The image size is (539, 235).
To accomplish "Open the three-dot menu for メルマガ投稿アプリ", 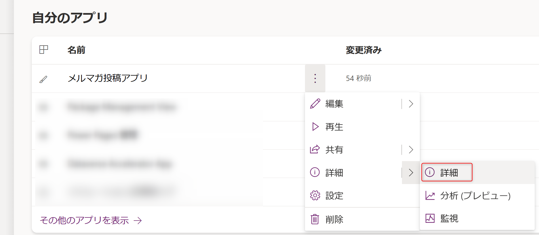I will pyautogui.click(x=315, y=78).
